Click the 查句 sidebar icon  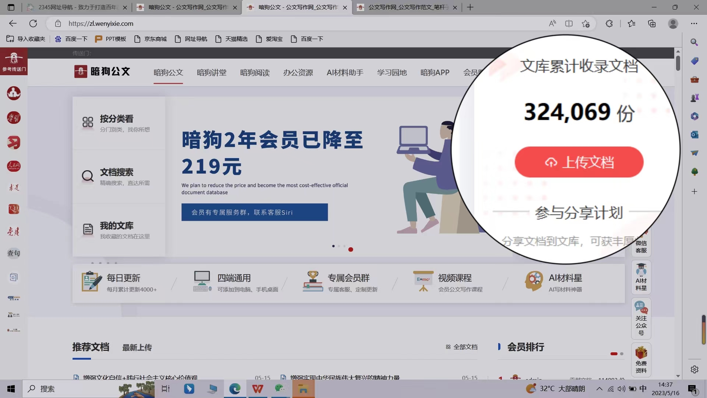click(x=14, y=253)
